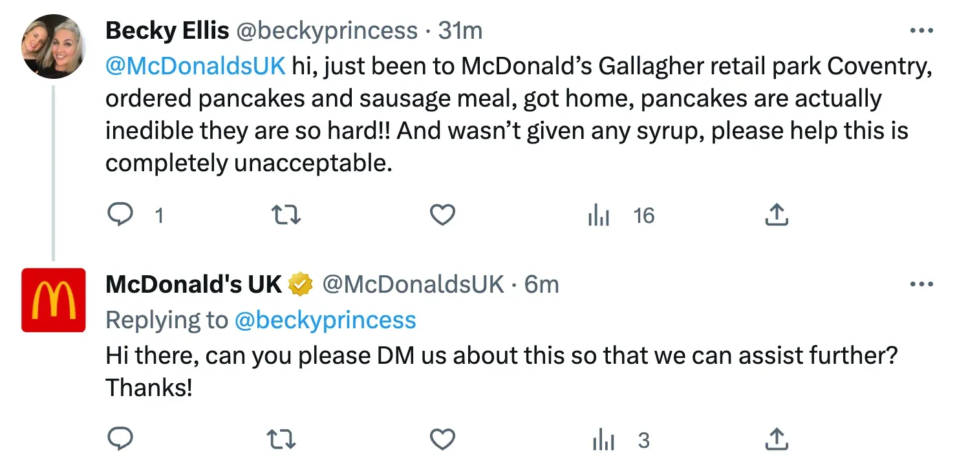Open more options on Becky's tweet
The height and width of the screenshot is (473, 957).
(x=921, y=31)
